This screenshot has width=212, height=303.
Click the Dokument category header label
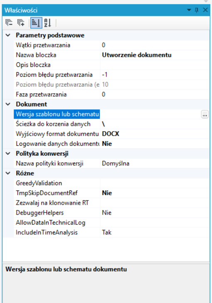[31, 104]
